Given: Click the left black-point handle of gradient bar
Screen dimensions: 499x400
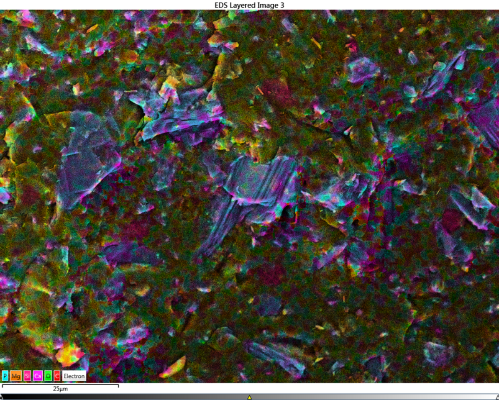Looking at the screenshot, I should 1,397.
